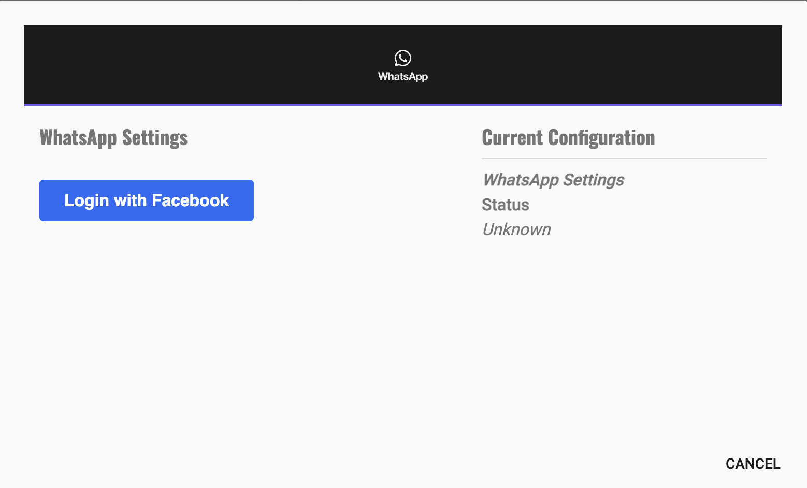Select the Current Configuration heading
The height and width of the screenshot is (488, 807).
tap(568, 138)
